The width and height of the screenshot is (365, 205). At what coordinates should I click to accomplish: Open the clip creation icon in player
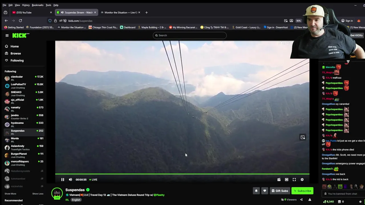279,180
